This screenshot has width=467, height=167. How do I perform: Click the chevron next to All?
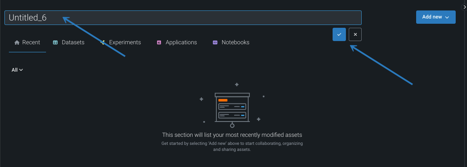tap(21, 70)
